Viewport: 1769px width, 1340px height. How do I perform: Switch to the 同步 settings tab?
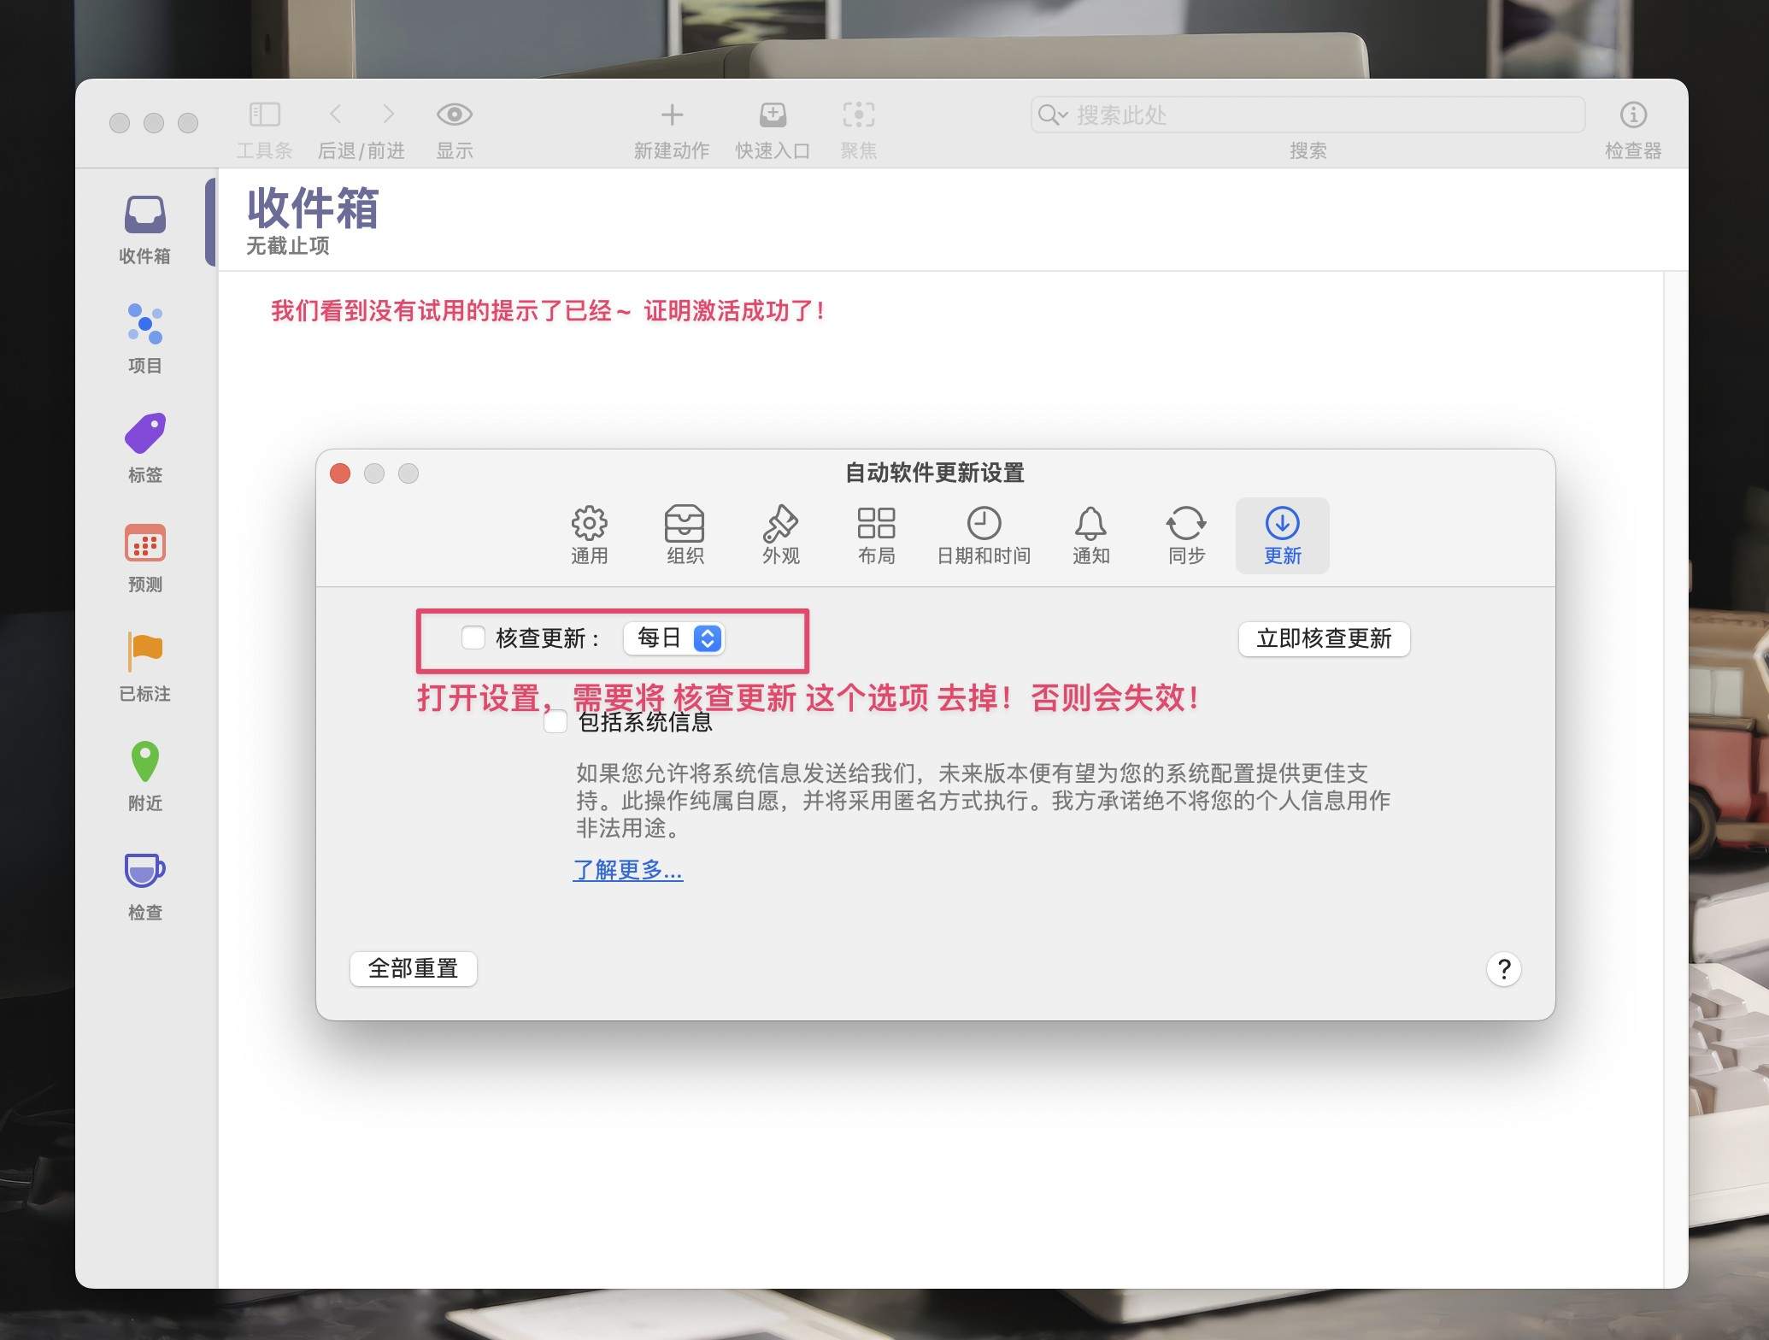pos(1185,534)
